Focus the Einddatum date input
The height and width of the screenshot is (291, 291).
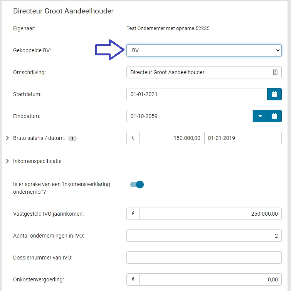189,116
